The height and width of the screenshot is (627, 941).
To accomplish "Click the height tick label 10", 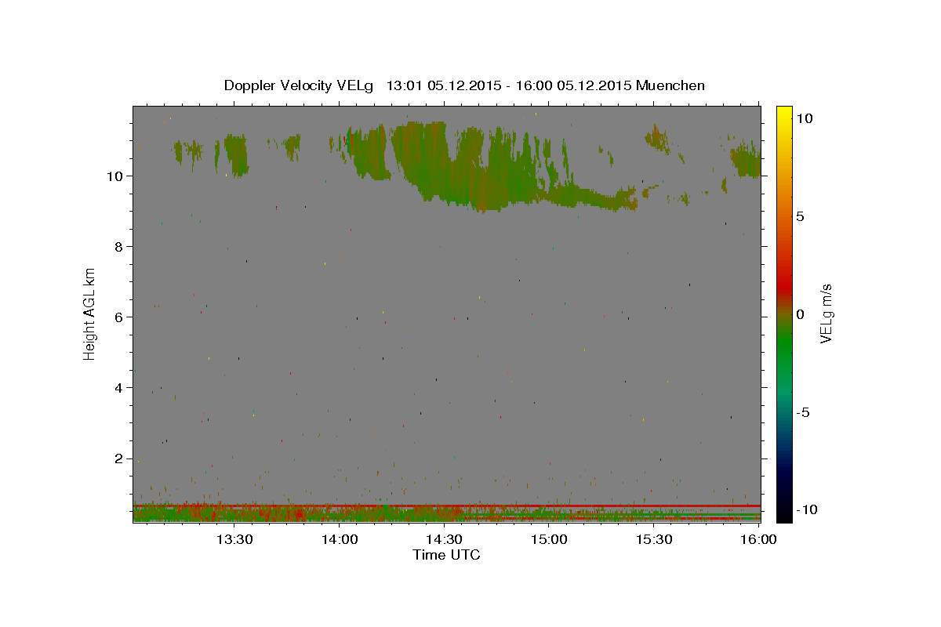I will [115, 176].
